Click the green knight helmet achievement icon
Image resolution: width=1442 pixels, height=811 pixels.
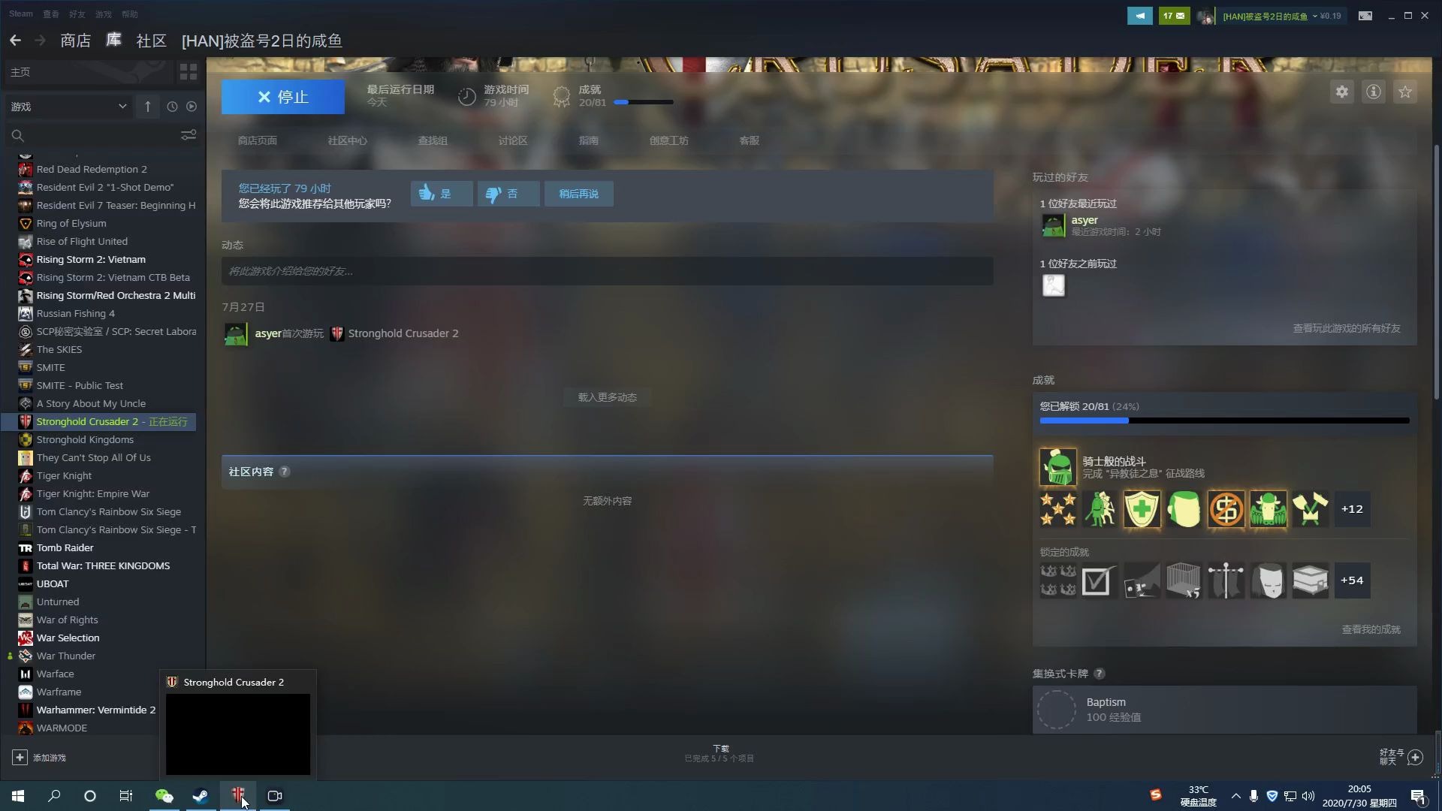coord(1058,467)
